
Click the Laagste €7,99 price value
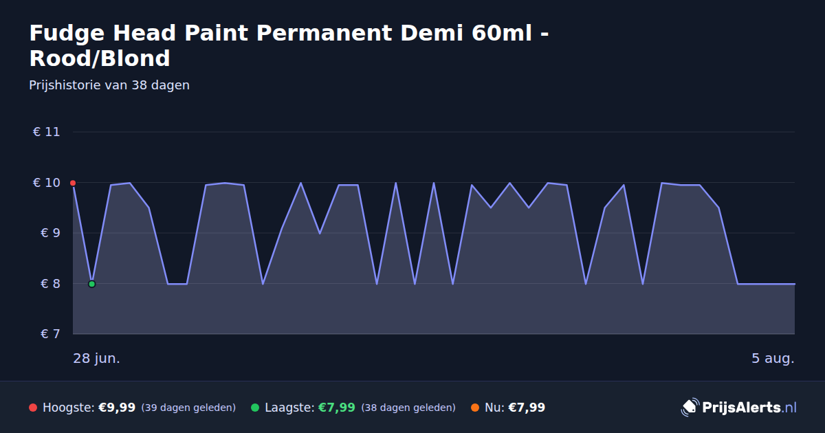click(337, 408)
